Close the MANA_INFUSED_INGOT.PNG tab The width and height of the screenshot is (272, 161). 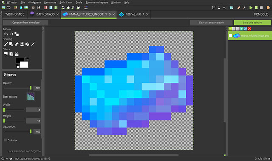coord(113,14)
